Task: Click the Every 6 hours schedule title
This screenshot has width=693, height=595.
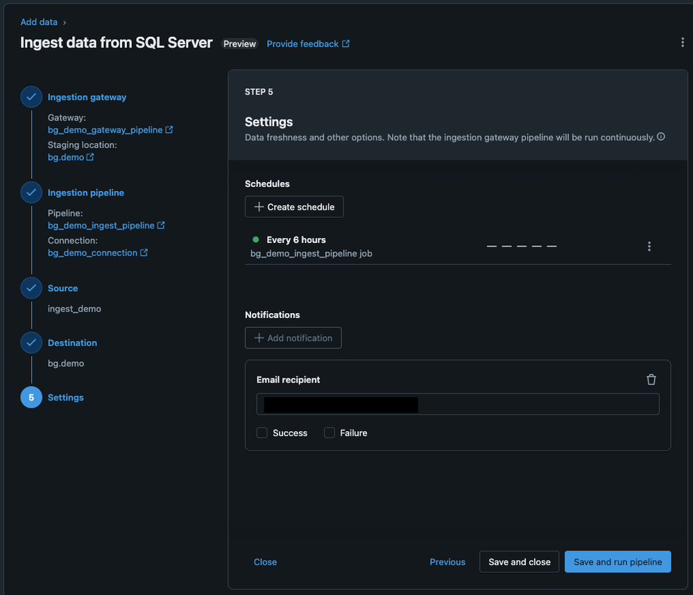Action: click(x=296, y=240)
